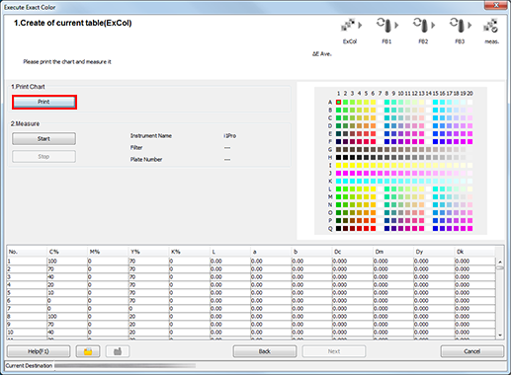Screen dimensions: 511x375
Task: Click the grayed-out save icon button
Action: [118, 351]
